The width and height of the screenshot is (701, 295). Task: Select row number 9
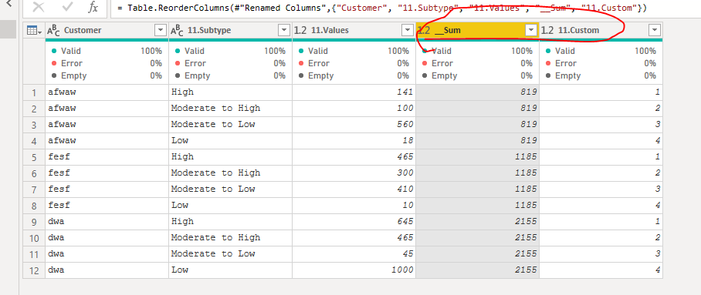tap(34, 222)
